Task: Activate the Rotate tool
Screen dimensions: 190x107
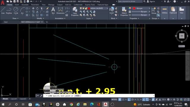Action: [x=37, y=8]
